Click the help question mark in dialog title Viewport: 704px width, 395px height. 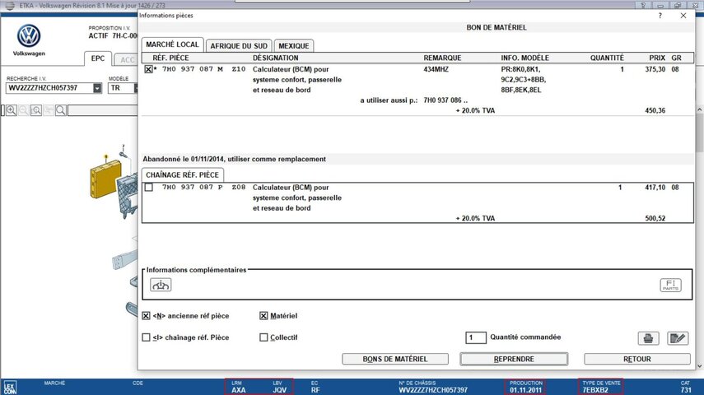tap(660, 16)
